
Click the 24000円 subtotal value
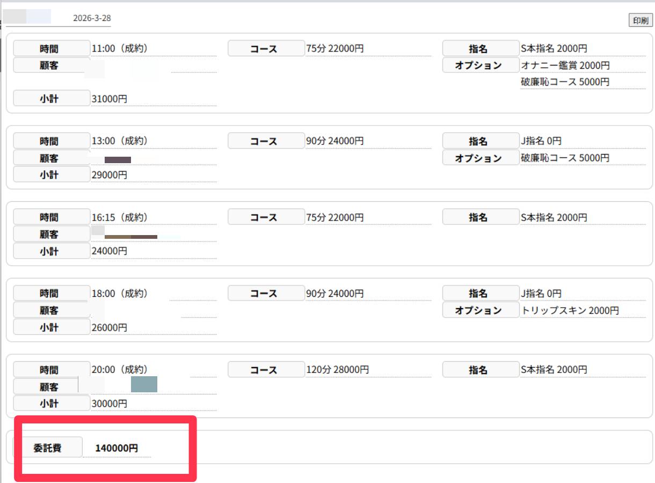tap(110, 251)
